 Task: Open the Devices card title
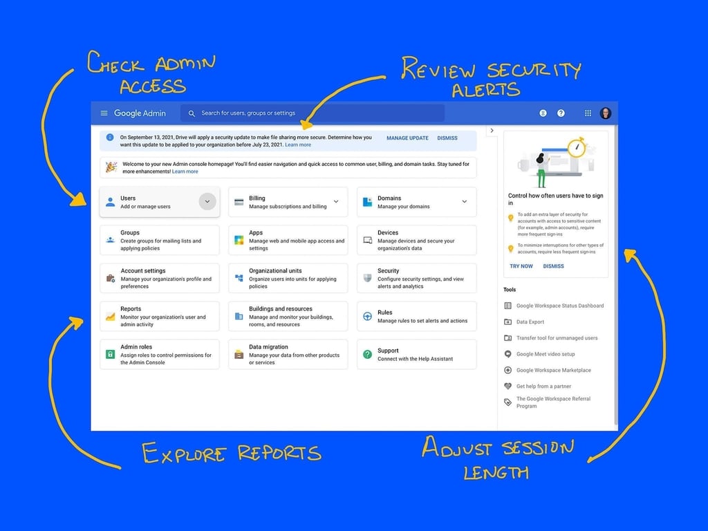pos(388,232)
